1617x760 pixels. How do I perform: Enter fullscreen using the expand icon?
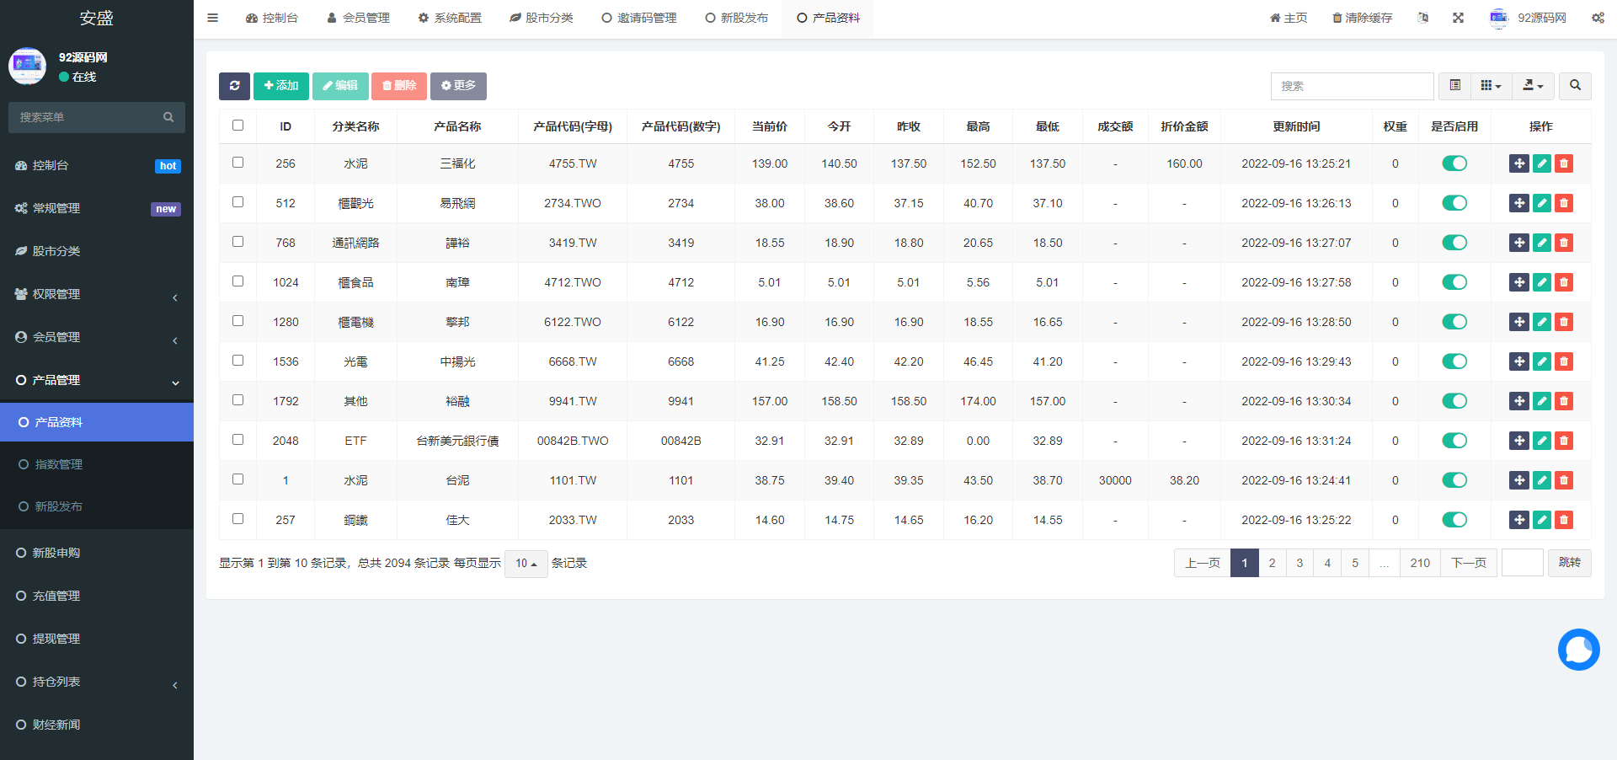point(1458,18)
